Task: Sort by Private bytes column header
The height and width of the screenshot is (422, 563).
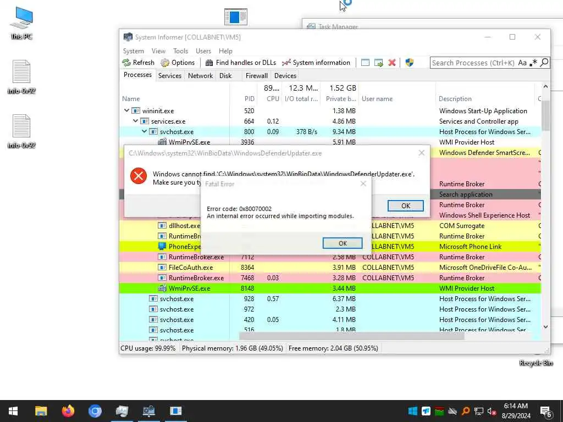Action: (341, 99)
